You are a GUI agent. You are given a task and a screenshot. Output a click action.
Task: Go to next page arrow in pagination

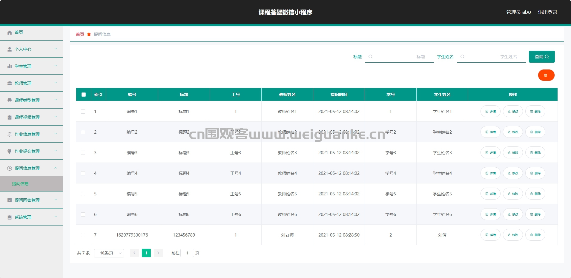coord(158,253)
